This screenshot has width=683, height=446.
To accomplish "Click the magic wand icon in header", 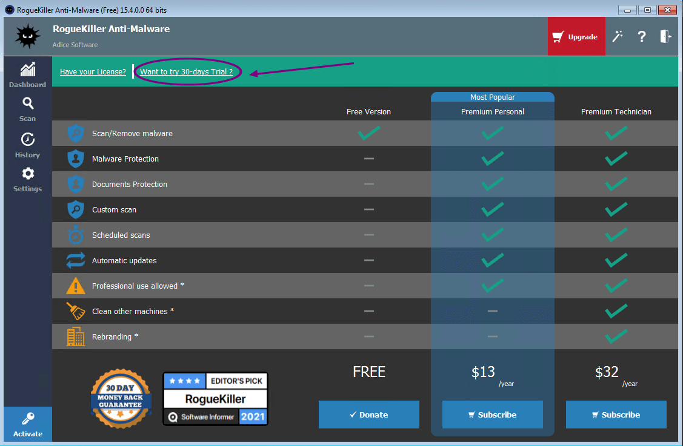I will pos(618,36).
